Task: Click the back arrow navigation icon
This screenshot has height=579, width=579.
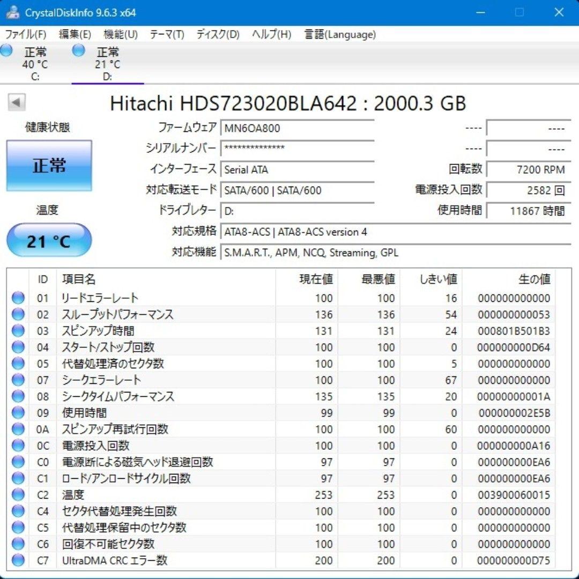Action: point(17,102)
